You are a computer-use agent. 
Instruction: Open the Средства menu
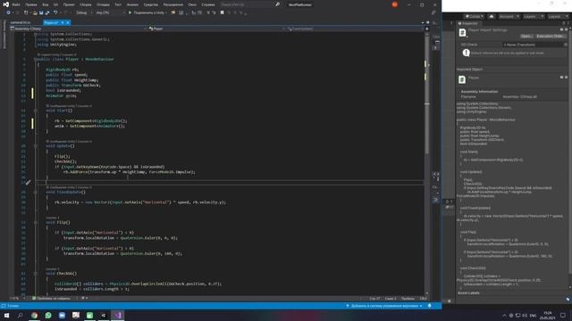pyautogui.click(x=151, y=4)
